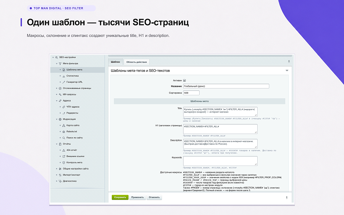Click the Шаблоны мета document icon

tap(64, 70)
